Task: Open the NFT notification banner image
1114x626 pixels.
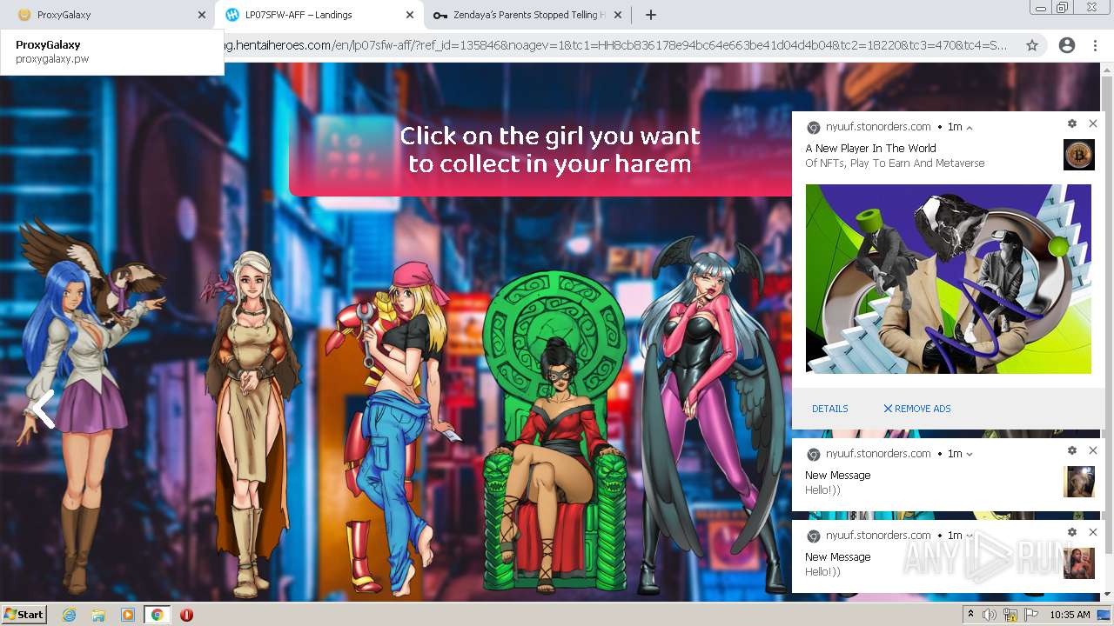Action: (x=949, y=279)
